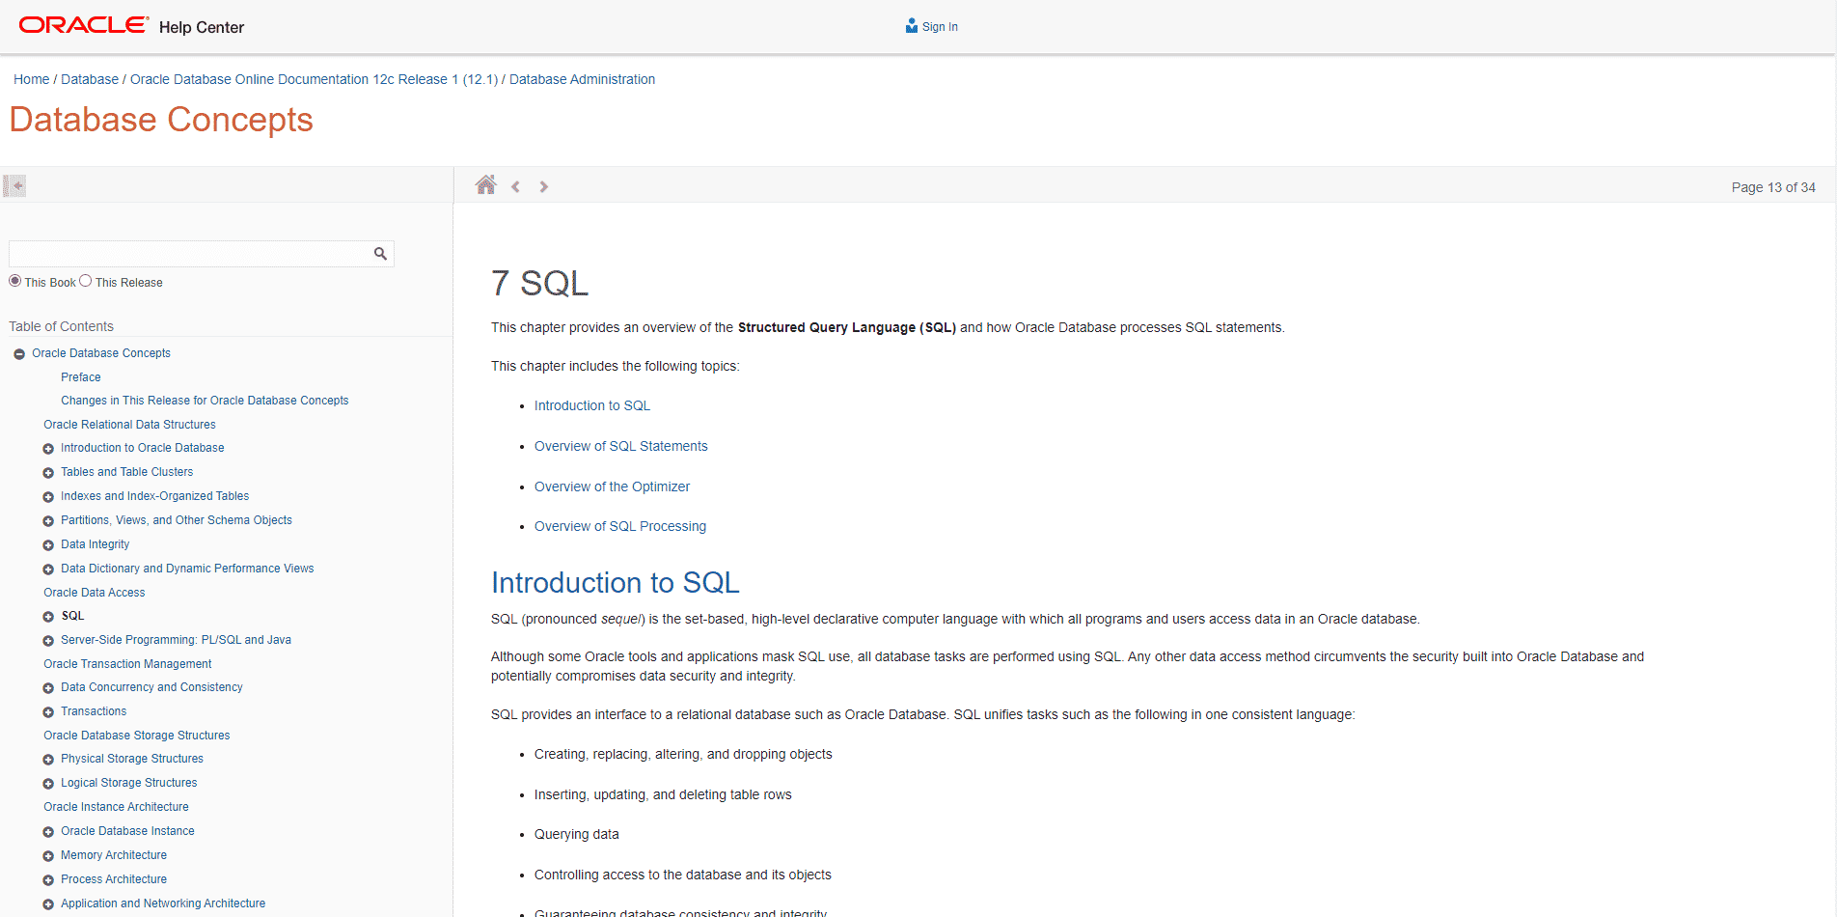The height and width of the screenshot is (917, 1837).
Task: Expand Process Architecture node
Action: pyautogui.click(x=48, y=880)
